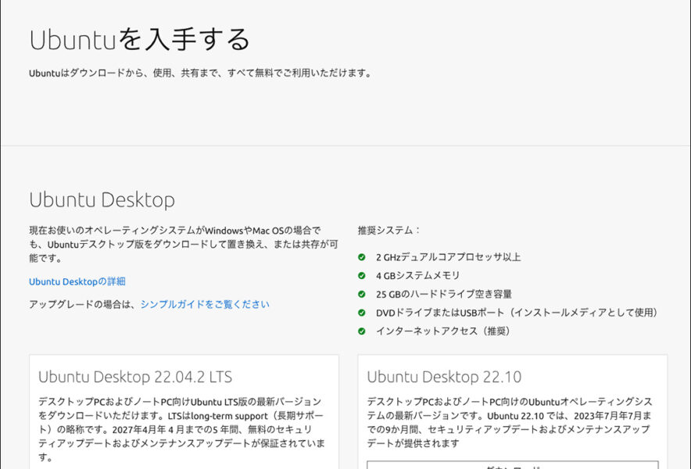This screenshot has height=469, width=691.
Task: Click the paragraph starting 現在お使いのオペレーティングシステム
Action: coord(184,244)
